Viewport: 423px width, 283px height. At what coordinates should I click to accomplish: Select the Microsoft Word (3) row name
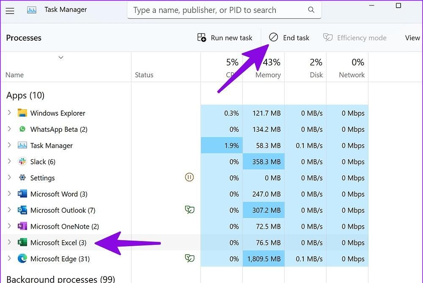(59, 194)
